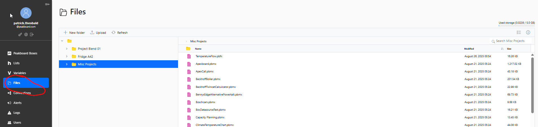
Task: Click the sort direction icon beside Modified
Action: coord(502,49)
